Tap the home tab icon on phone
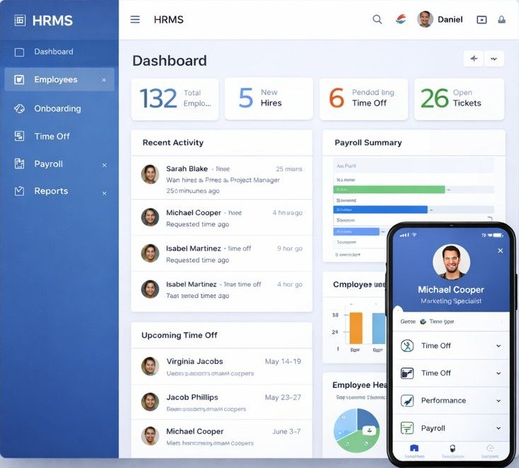Viewport: 519px width, 468px height. tap(414, 448)
